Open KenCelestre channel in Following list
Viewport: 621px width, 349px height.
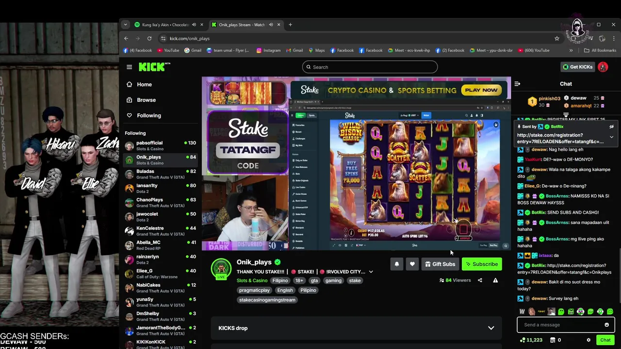point(160,231)
